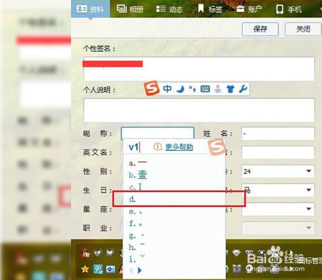Open the Sogou soft keyboard icon
The height and width of the screenshot is (280, 322).
[x=205, y=89]
